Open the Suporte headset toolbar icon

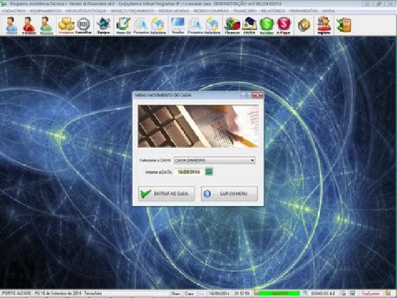(324, 25)
